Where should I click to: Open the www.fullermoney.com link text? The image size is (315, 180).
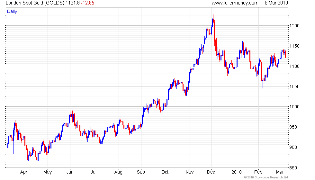(235, 3)
